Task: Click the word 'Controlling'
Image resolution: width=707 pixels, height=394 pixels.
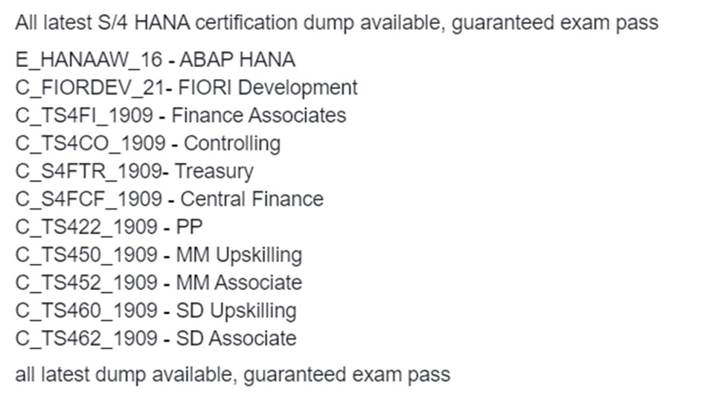Action: (232, 143)
